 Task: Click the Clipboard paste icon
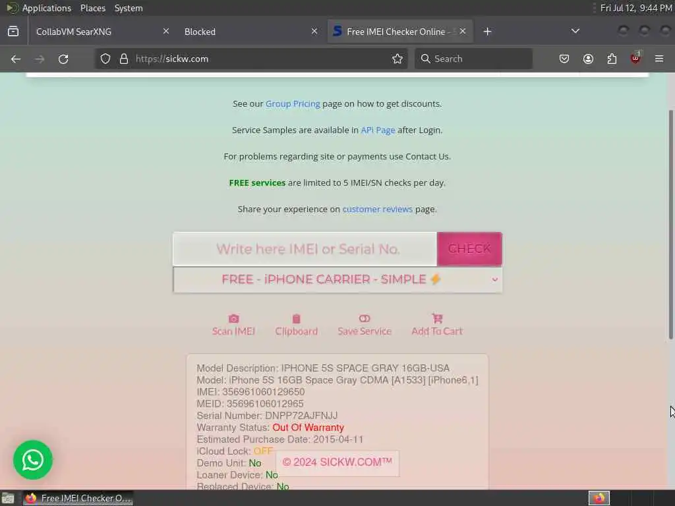(296, 319)
